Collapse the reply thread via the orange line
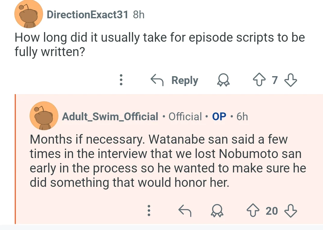This screenshot has height=230, width=323. pos(15,159)
